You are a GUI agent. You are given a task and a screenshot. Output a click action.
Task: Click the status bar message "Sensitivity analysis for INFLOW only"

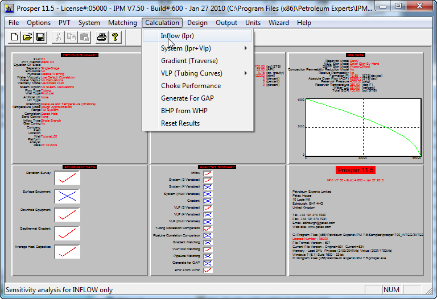point(59,290)
